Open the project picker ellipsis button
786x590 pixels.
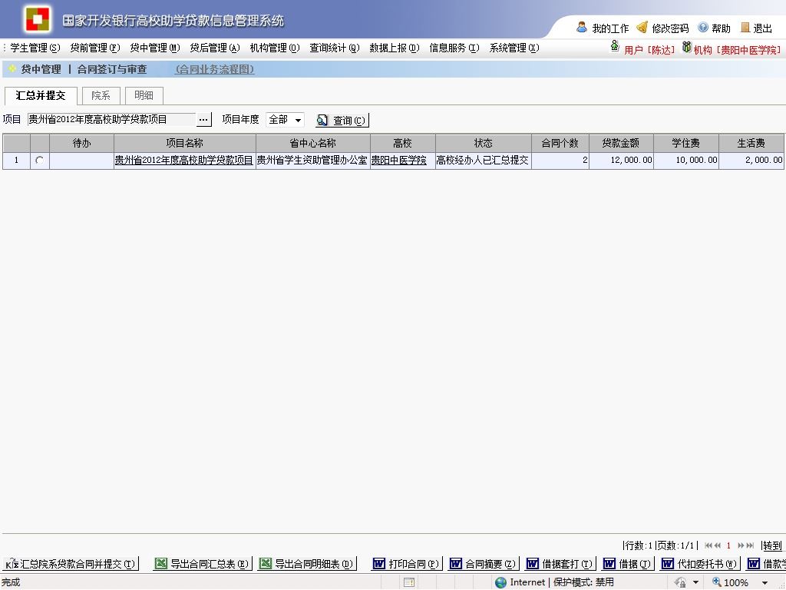[203, 119]
